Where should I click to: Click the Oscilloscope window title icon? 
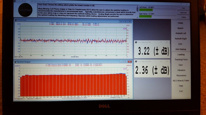[x=16, y=20]
